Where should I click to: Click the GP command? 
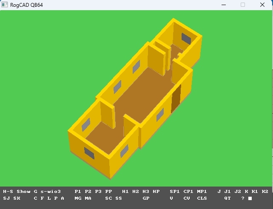coord(146,198)
